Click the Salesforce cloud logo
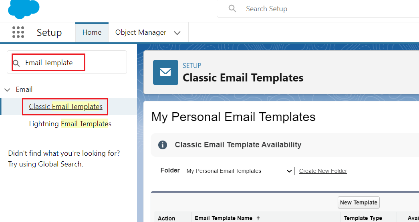The image size is (419, 222). (24, 9)
